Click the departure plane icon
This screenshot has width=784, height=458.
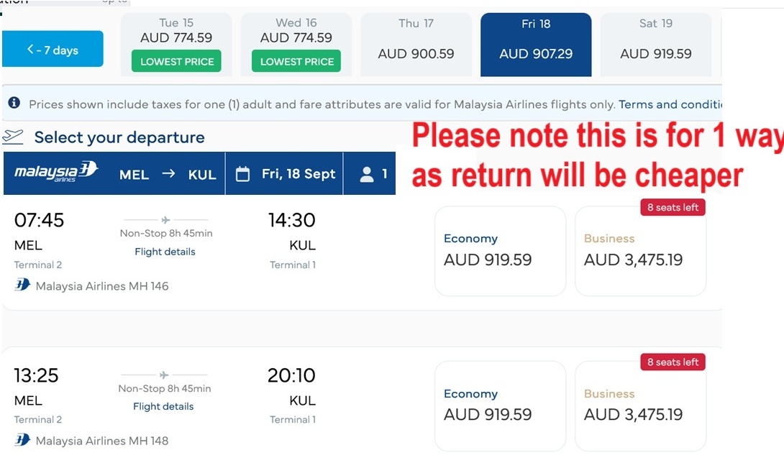click(13, 137)
